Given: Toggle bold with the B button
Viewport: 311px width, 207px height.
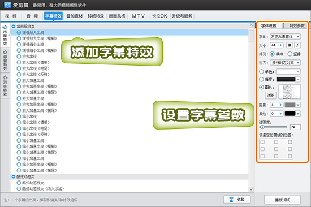Looking at the screenshot, I should (290, 45).
